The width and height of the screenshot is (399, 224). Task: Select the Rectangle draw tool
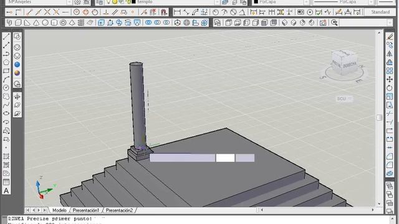coord(6,71)
